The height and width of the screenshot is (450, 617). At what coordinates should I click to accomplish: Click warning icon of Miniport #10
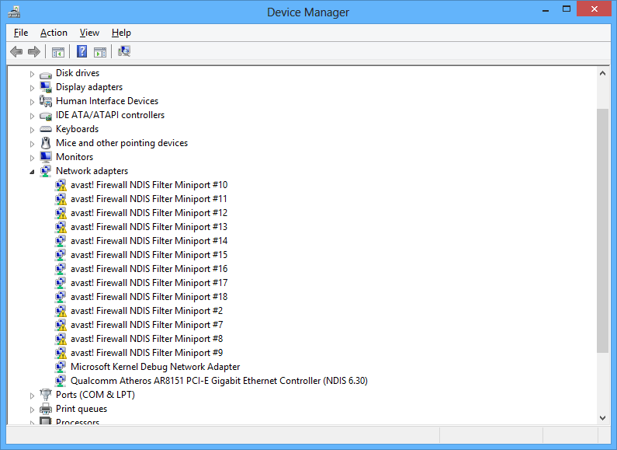click(x=61, y=185)
